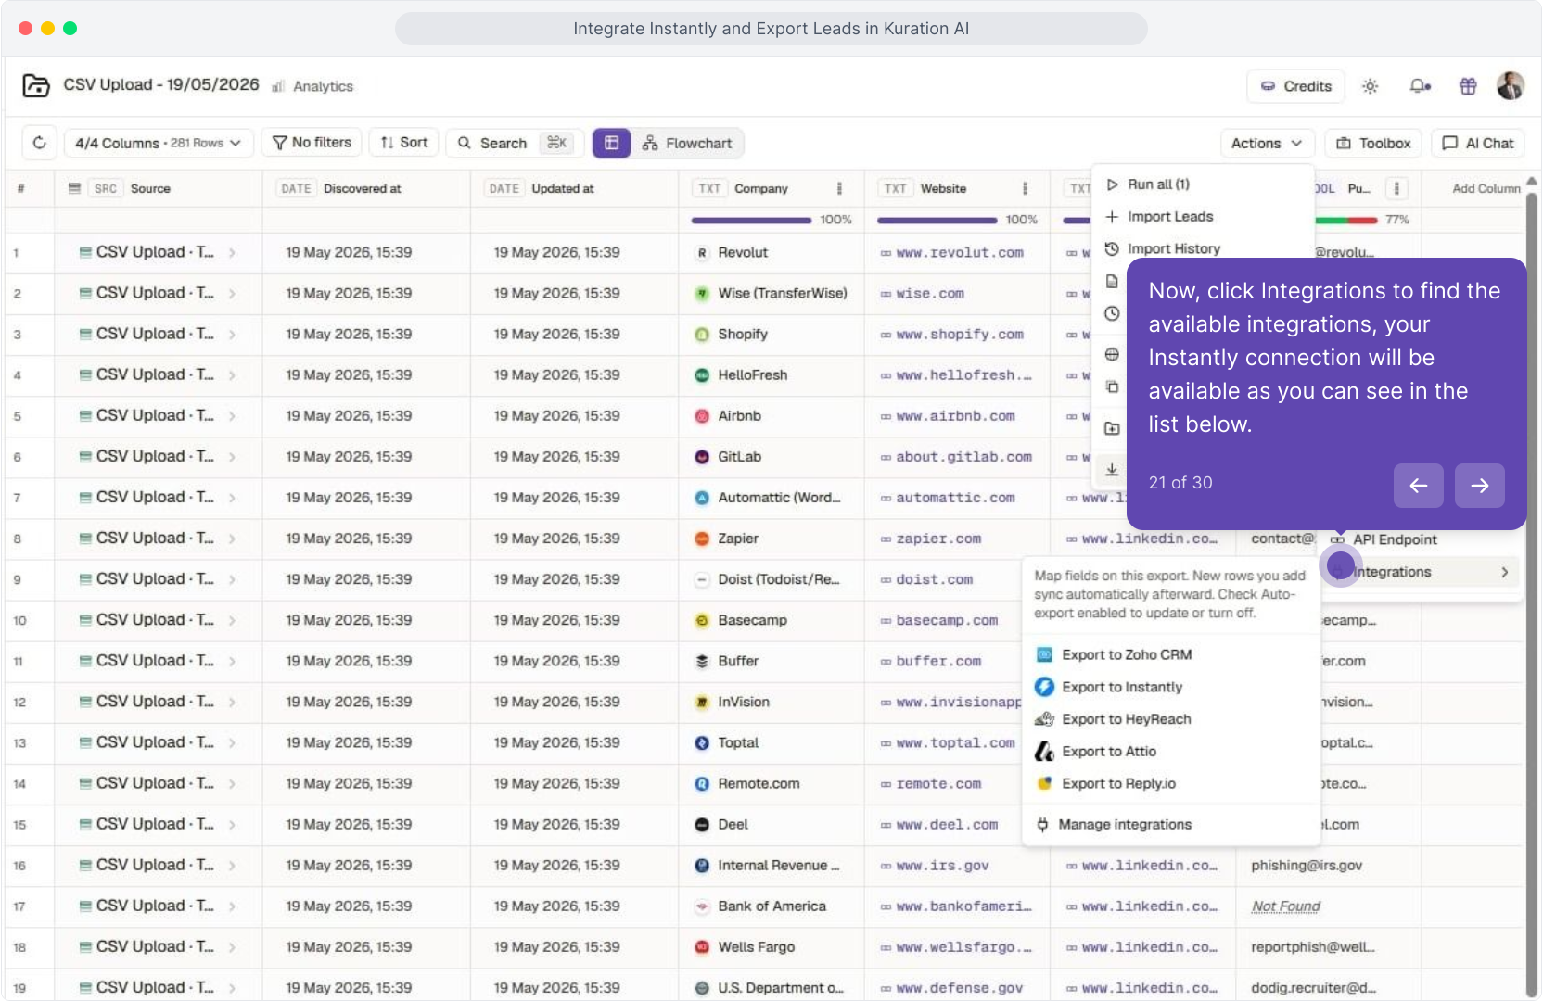
Task: Click Add Column header
Action: [1486, 188]
